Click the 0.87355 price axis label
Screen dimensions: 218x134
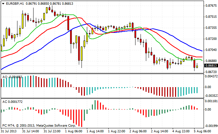211,28
